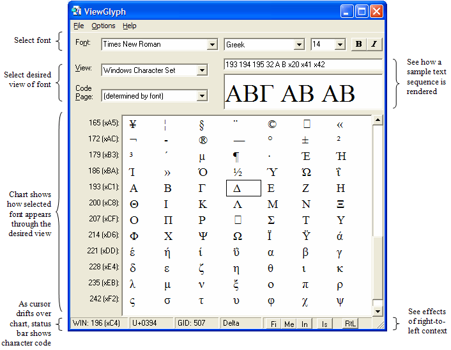
Task: Select the capital Psi glyph in row 214
Action: pos(203,236)
